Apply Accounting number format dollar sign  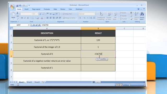80,18
